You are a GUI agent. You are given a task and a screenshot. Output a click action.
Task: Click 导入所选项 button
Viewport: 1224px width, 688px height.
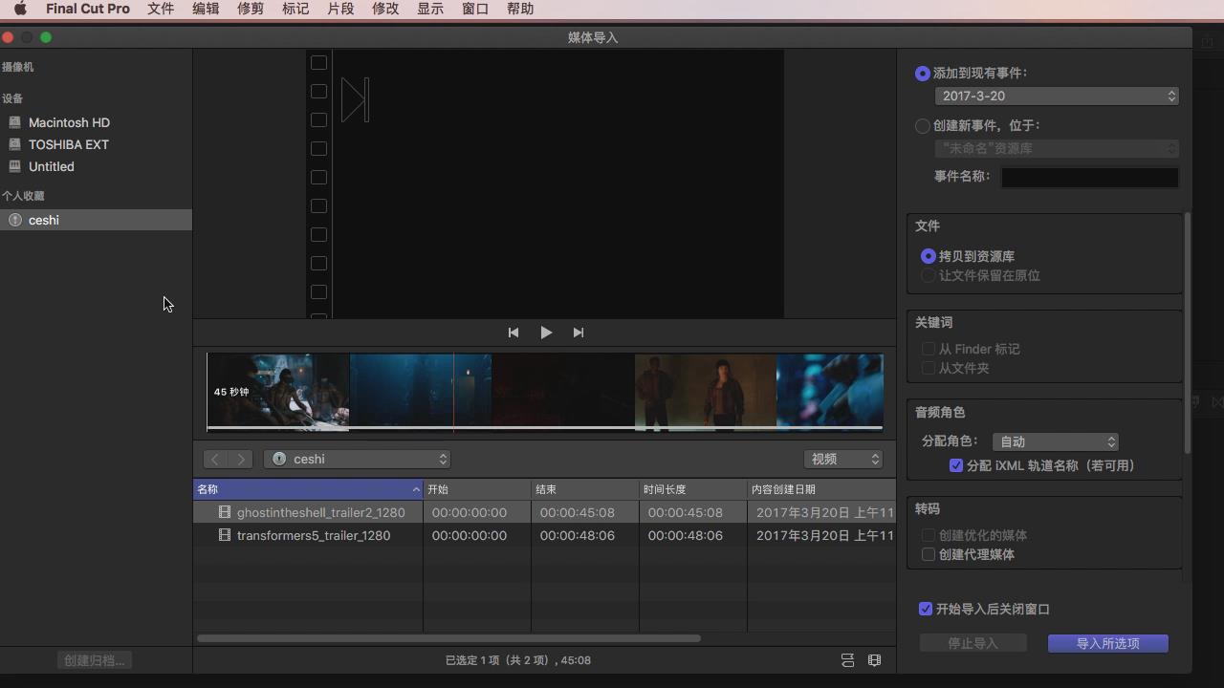1108,643
